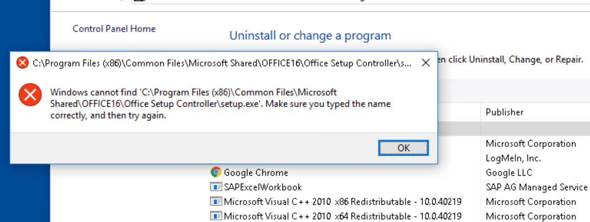
Task: Click the "Windows cannot find" error message text
Action: [x=221, y=104]
